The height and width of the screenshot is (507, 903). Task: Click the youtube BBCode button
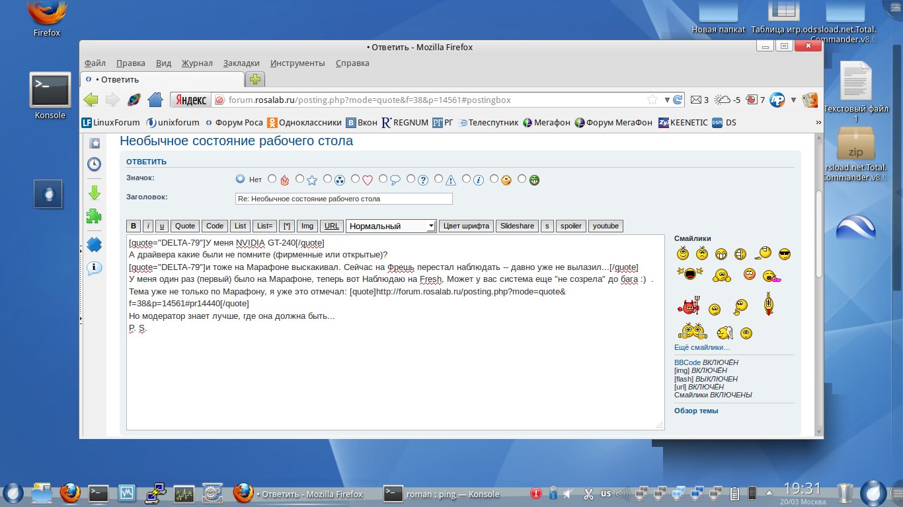pyautogui.click(x=606, y=226)
